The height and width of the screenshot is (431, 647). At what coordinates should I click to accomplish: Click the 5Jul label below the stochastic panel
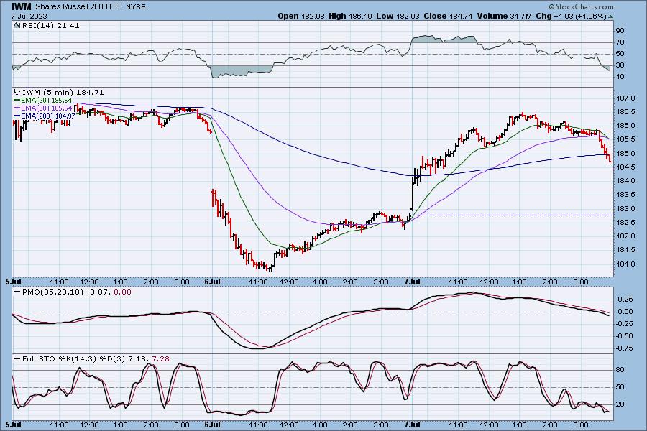(13, 425)
